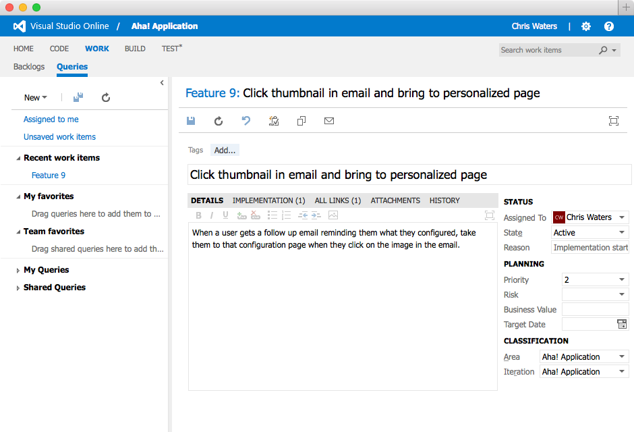634x432 pixels.
Task: Save queries using left pane save icon
Action: [78, 97]
